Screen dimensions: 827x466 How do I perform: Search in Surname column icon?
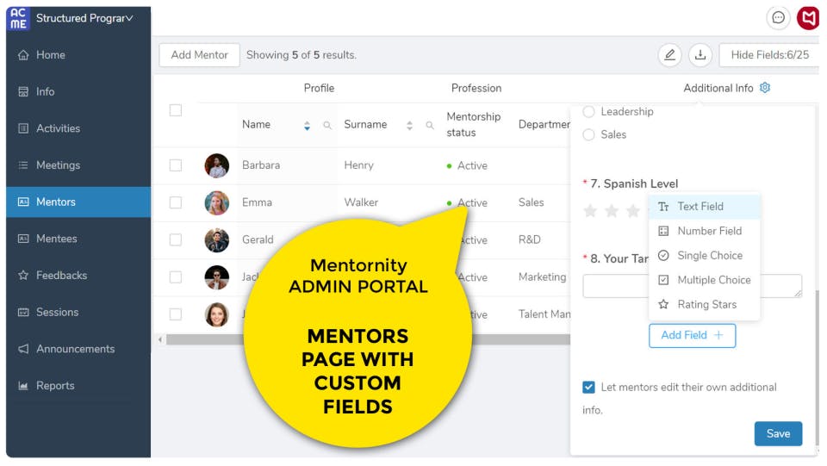[430, 126]
